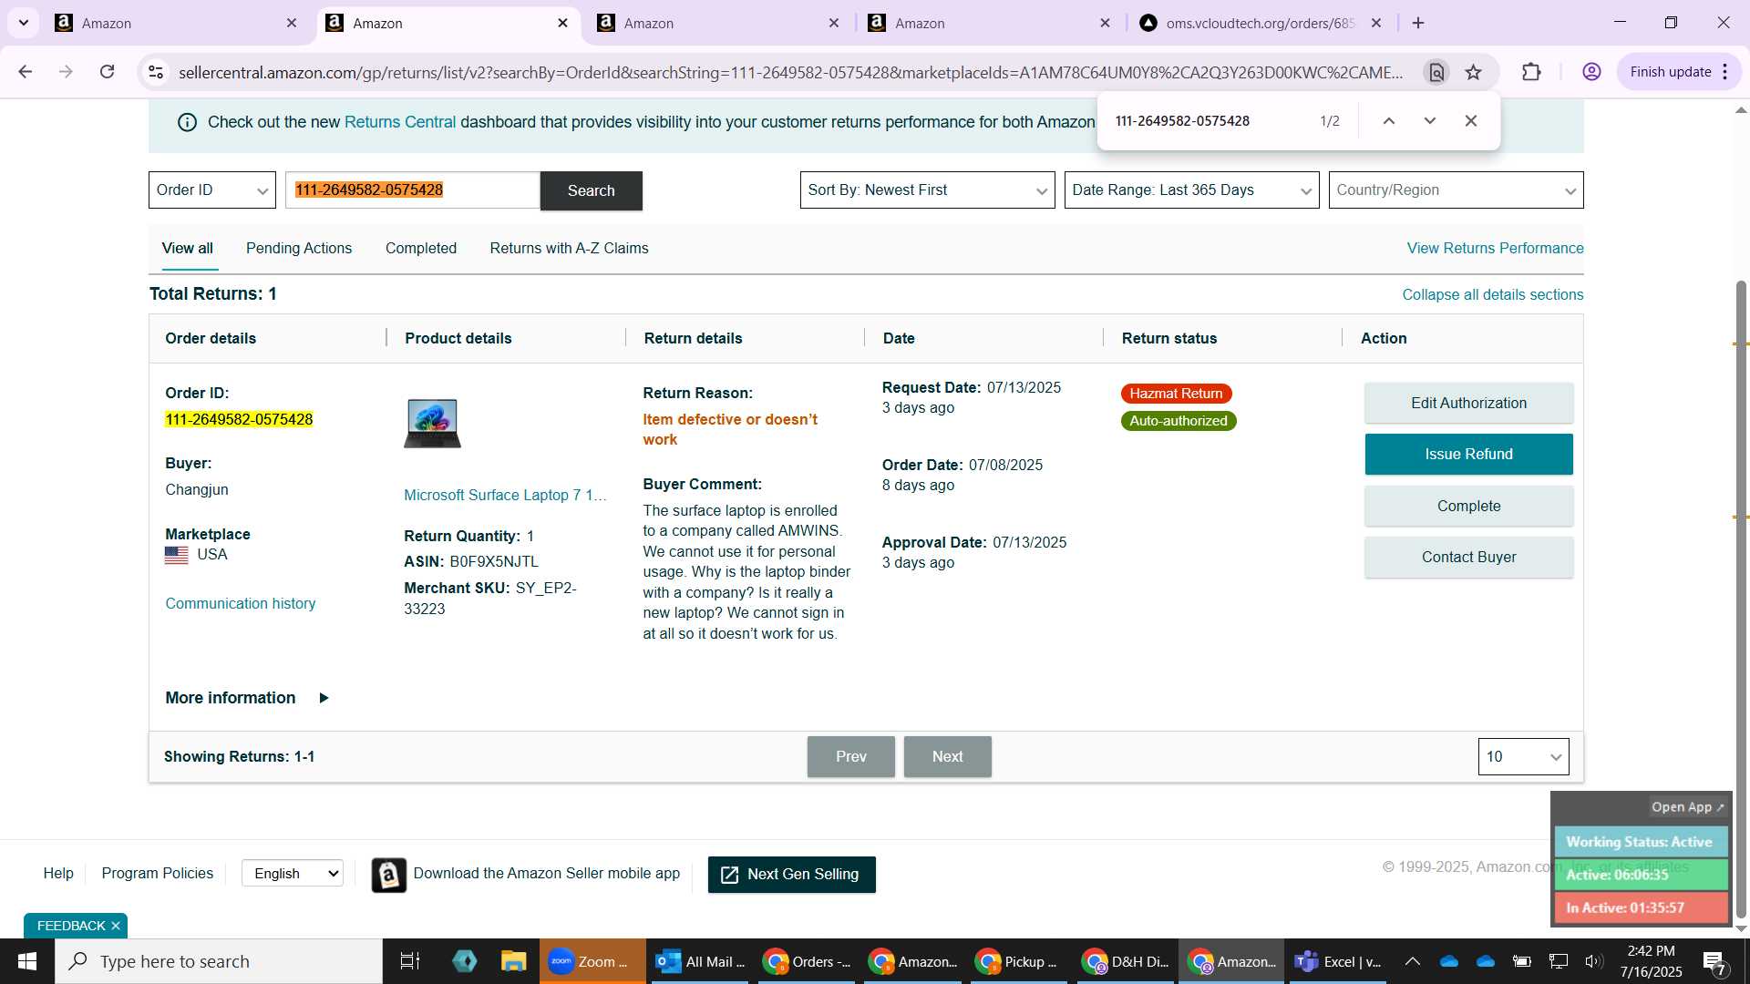Open the D&H Chrome window on taskbar
1750x984 pixels.
(1126, 961)
